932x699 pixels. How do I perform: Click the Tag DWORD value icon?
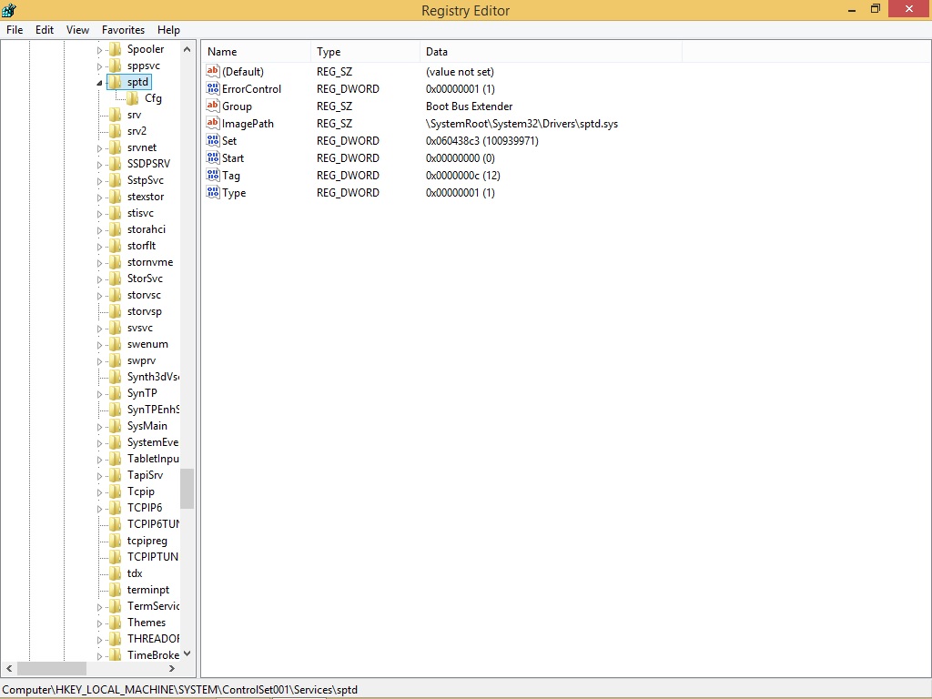pyautogui.click(x=213, y=176)
